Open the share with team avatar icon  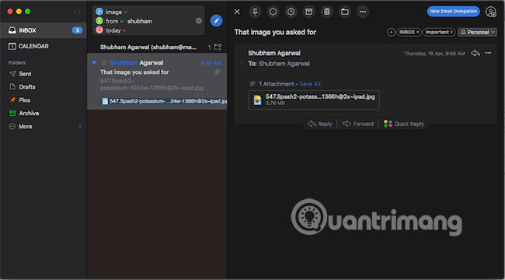pyautogui.click(x=491, y=12)
